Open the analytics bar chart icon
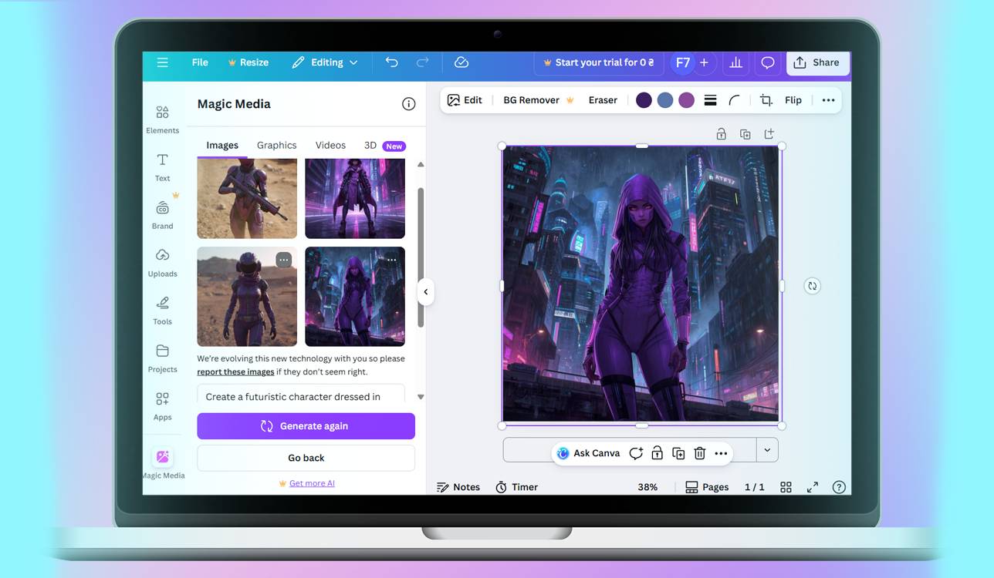 [735, 62]
